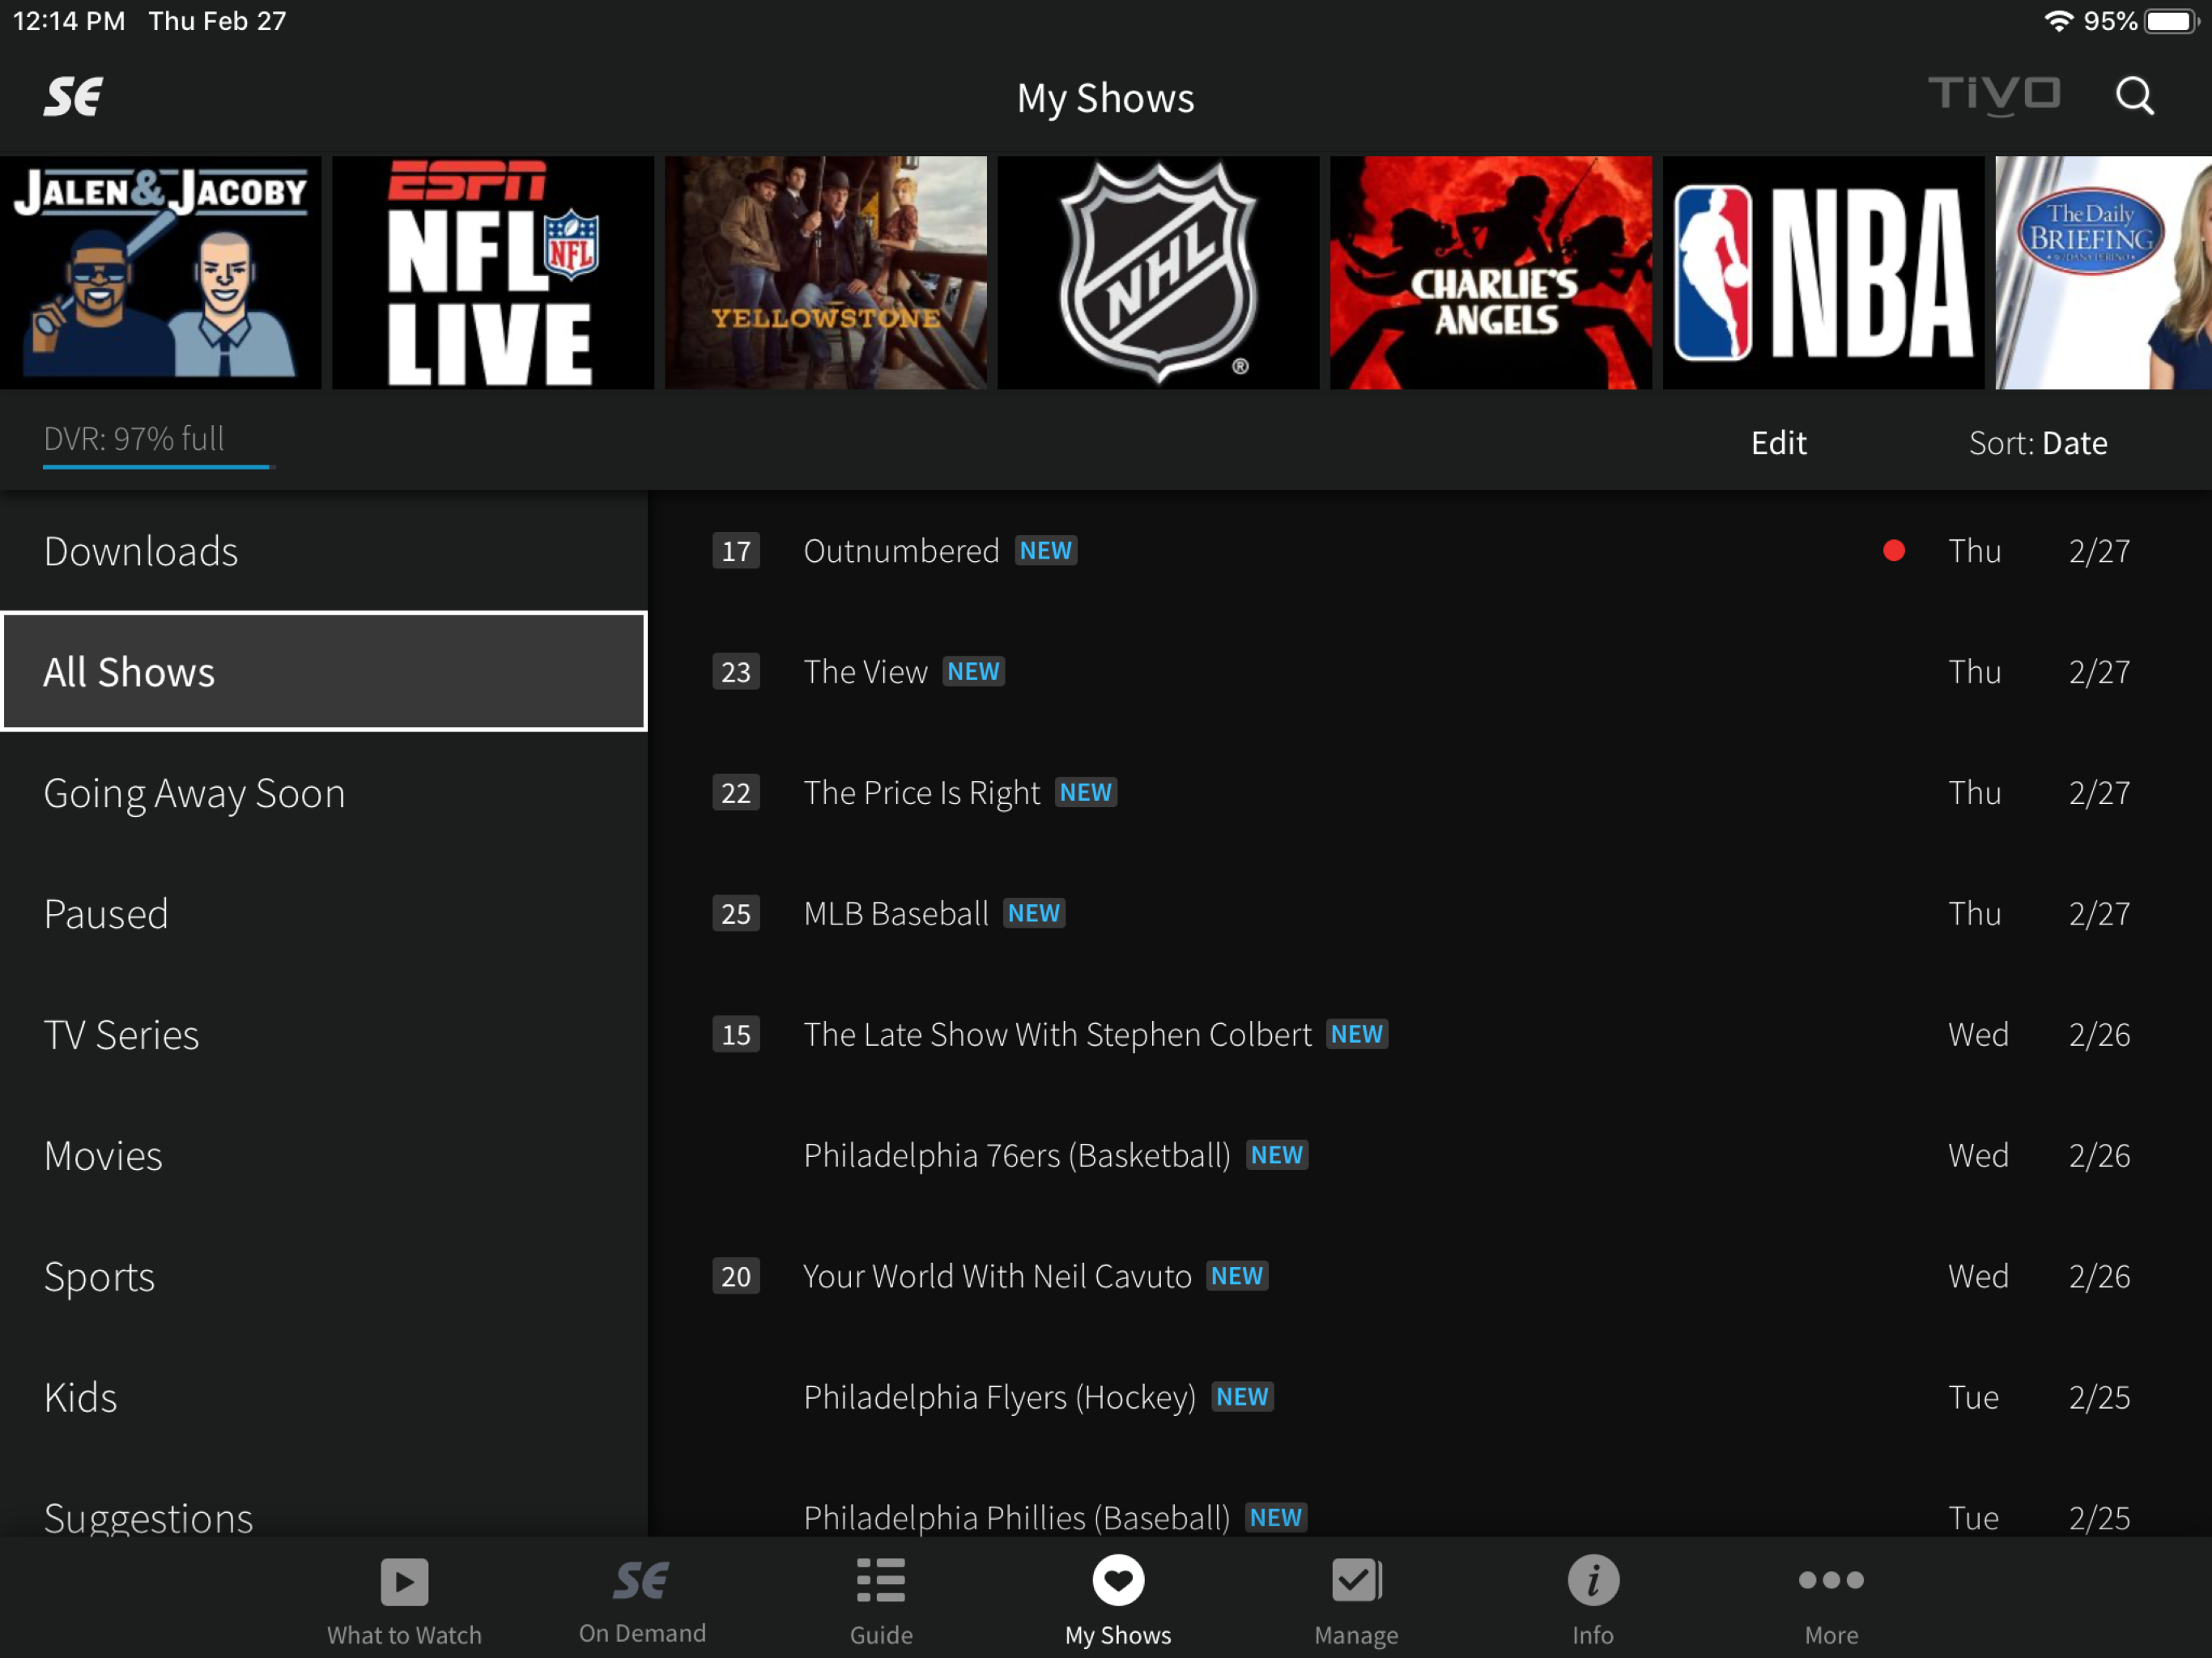The height and width of the screenshot is (1658, 2212).
Task: Select TV Series category
Action: tap(323, 1035)
